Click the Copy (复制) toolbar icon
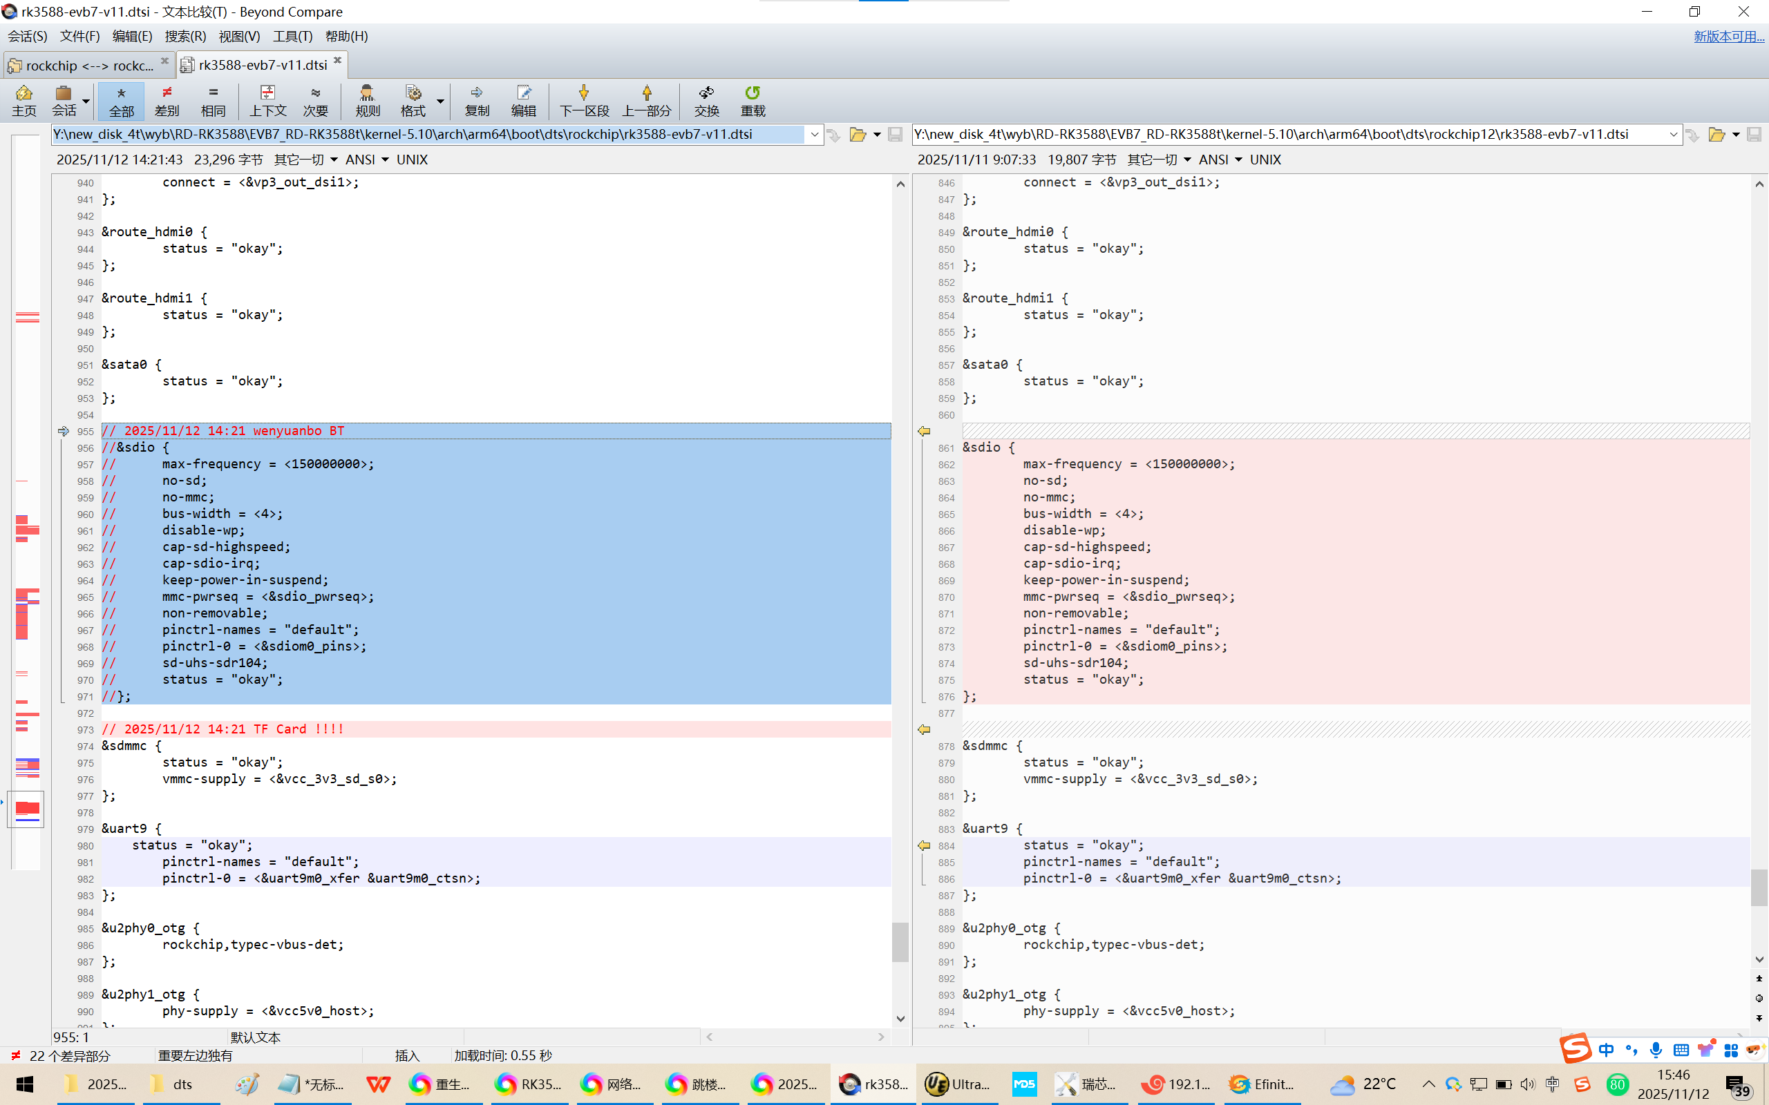 pyautogui.click(x=477, y=100)
